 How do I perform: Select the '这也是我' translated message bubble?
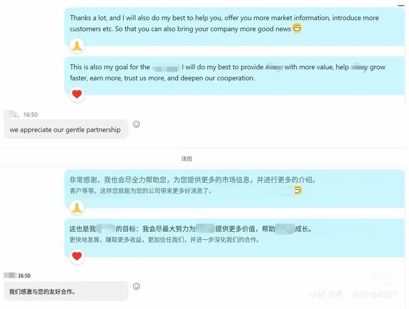[x=235, y=238]
